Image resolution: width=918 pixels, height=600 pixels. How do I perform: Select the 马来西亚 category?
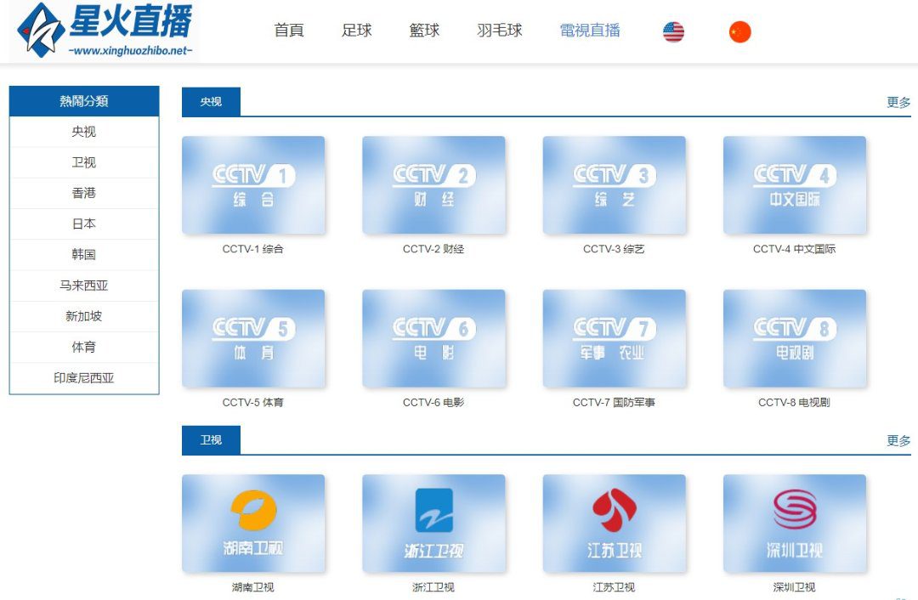[83, 286]
